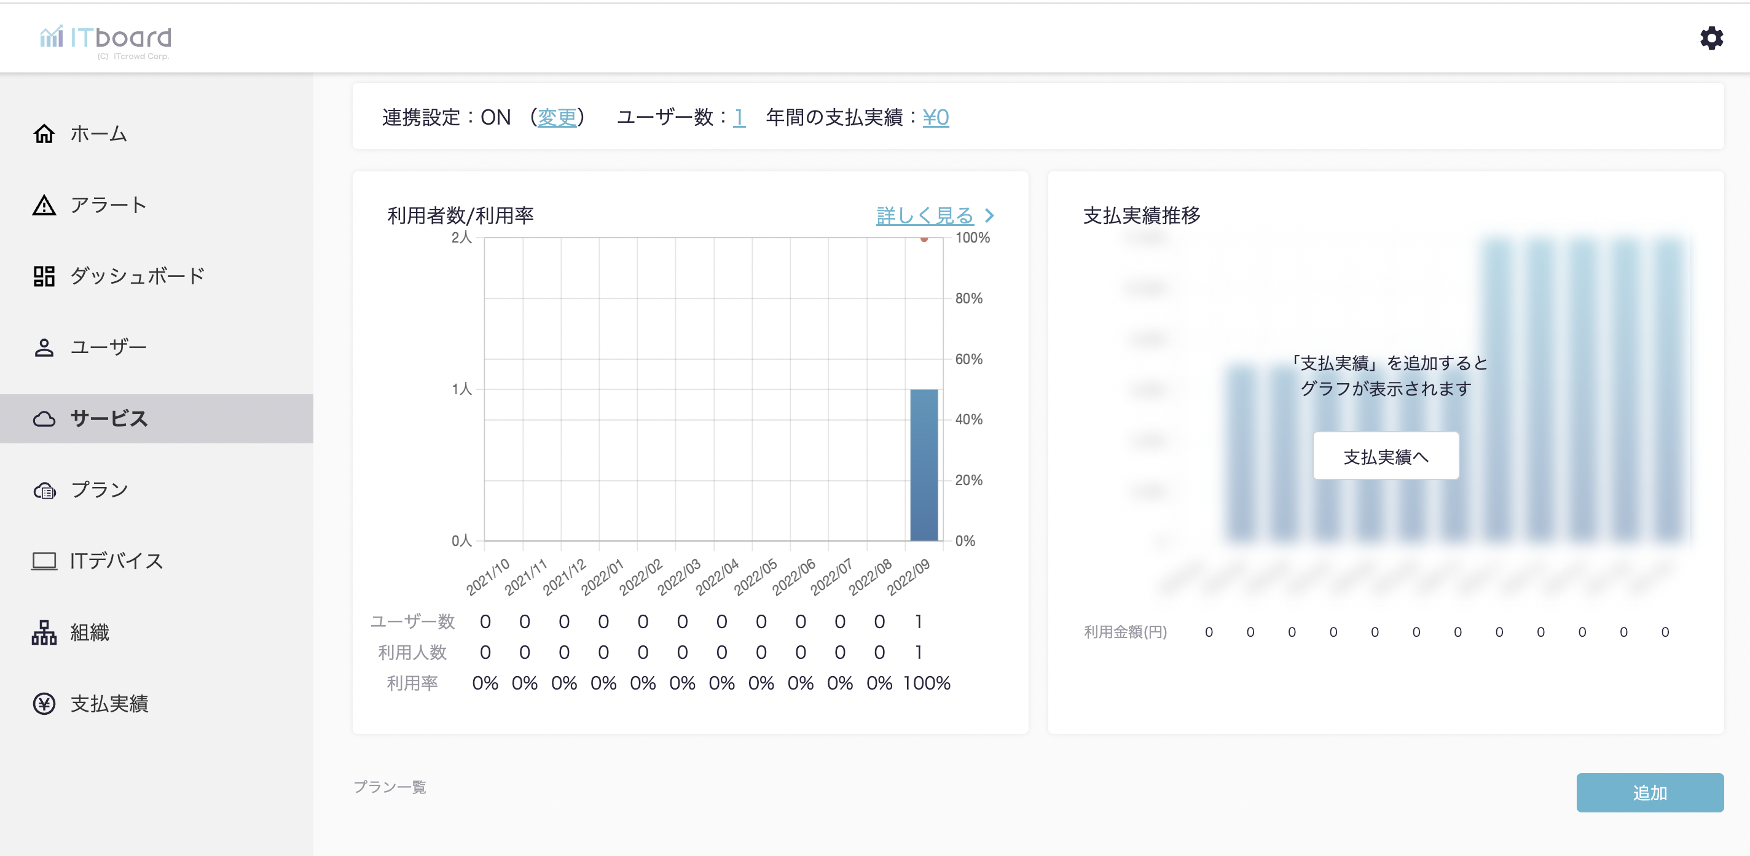Click the plan cloud icon
This screenshot has height=856, width=1750.
[x=44, y=490]
